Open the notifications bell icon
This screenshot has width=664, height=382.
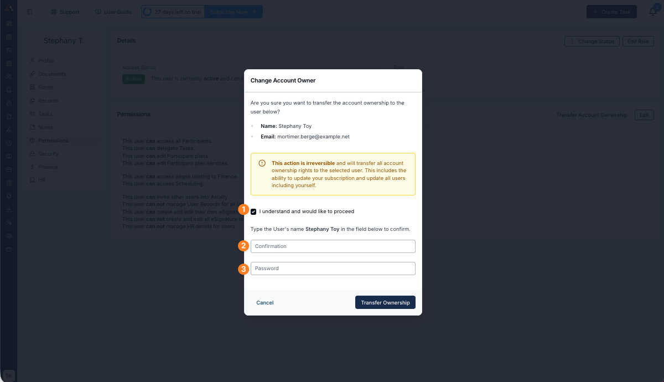click(653, 12)
